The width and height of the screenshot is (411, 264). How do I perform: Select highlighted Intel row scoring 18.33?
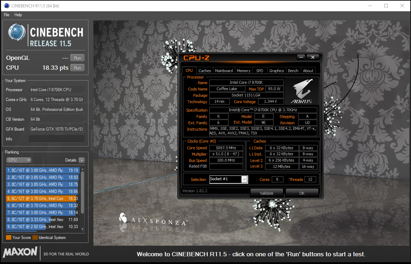pos(43,199)
